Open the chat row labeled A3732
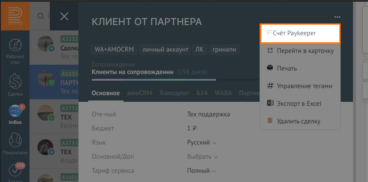Viewport: 368px width, 182px height. 54,116
